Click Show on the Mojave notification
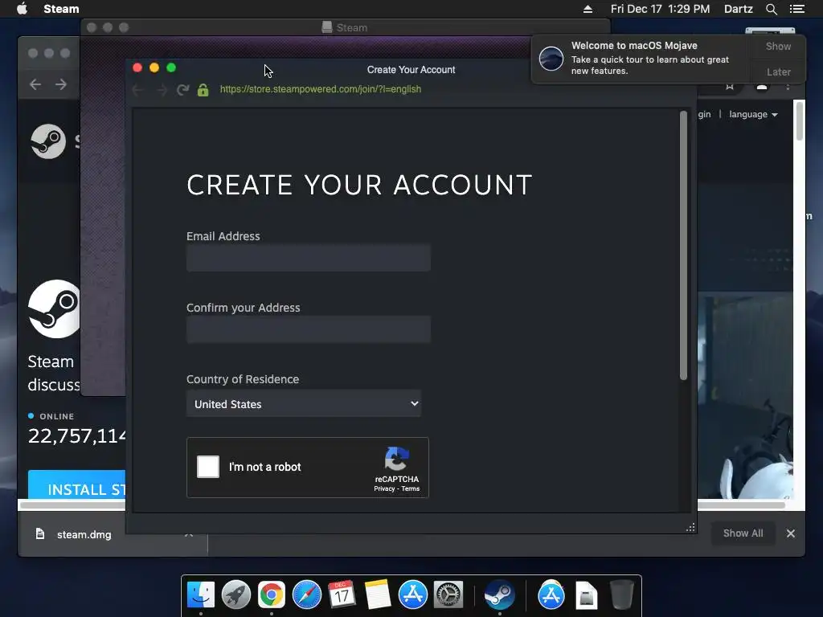The width and height of the screenshot is (823, 617). tap(778, 46)
